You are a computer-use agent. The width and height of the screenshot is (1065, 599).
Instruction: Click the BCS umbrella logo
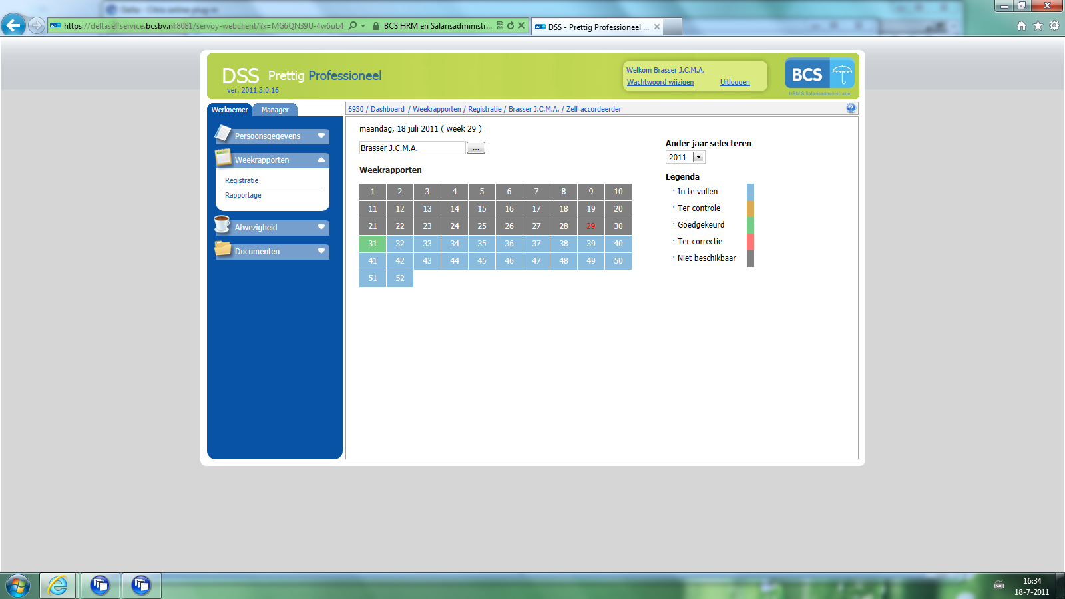click(x=819, y=75)
